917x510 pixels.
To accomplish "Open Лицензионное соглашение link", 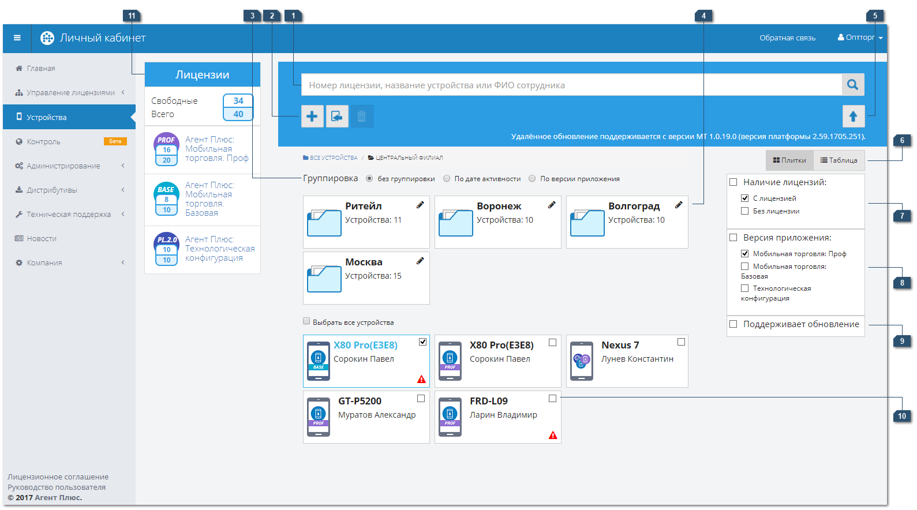I will click(58, 477).
